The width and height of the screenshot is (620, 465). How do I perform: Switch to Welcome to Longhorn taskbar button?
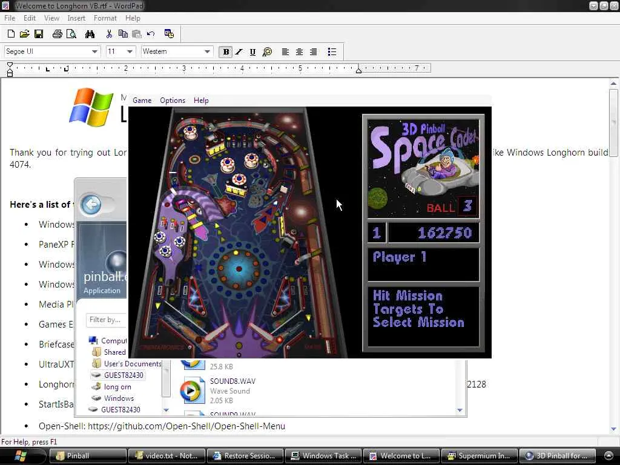coord(401,456)
